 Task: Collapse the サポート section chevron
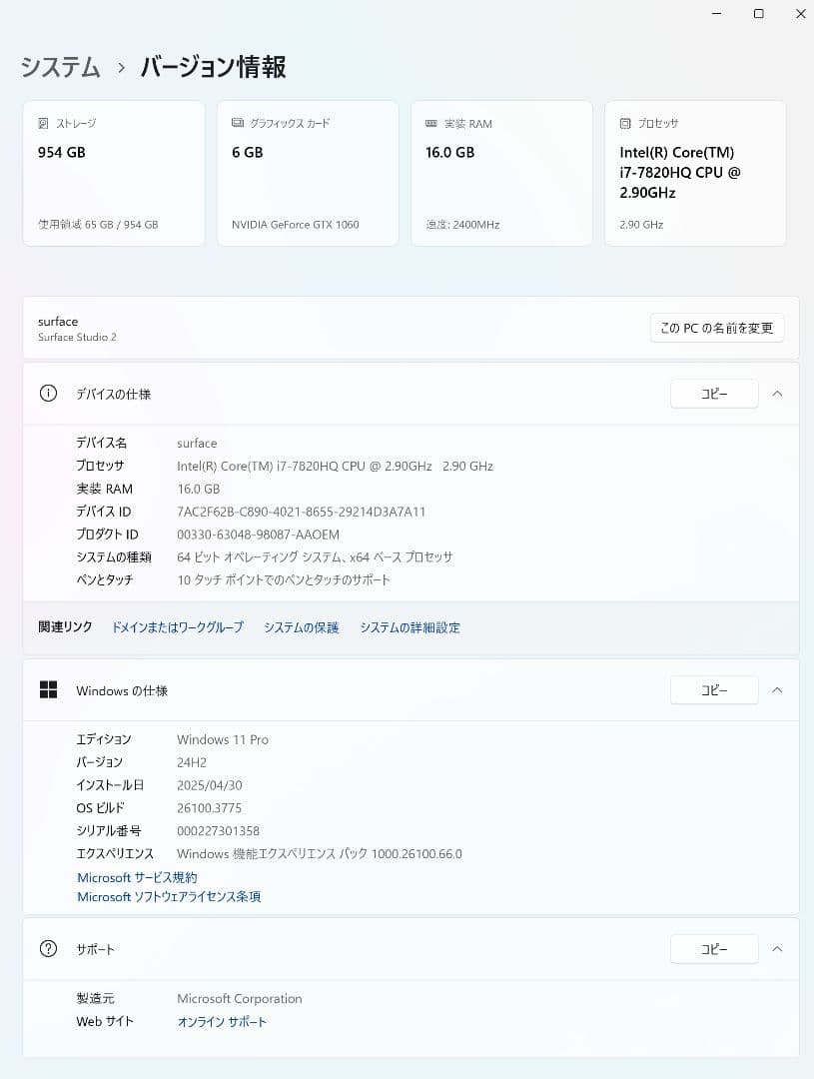[778, 949]
